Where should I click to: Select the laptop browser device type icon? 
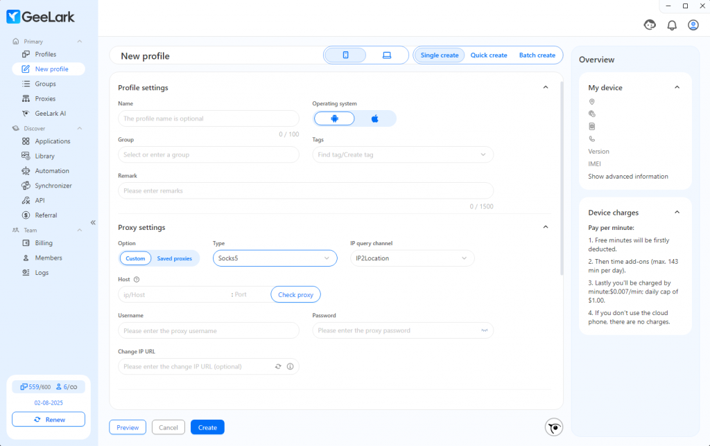[387, 55]
